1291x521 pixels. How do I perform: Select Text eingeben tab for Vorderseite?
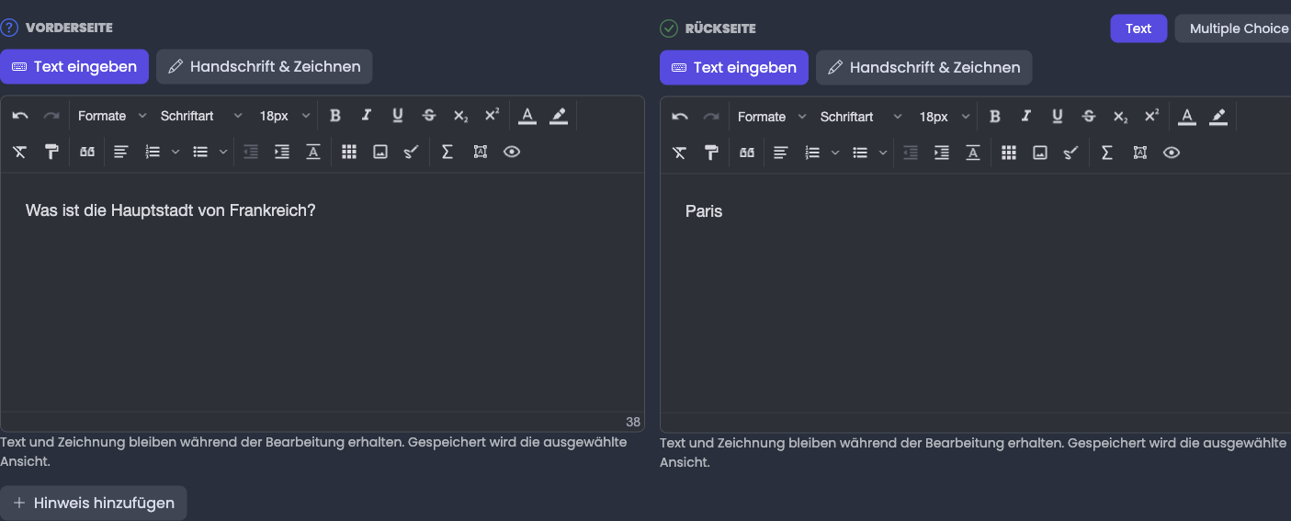(x=74, y=67)
